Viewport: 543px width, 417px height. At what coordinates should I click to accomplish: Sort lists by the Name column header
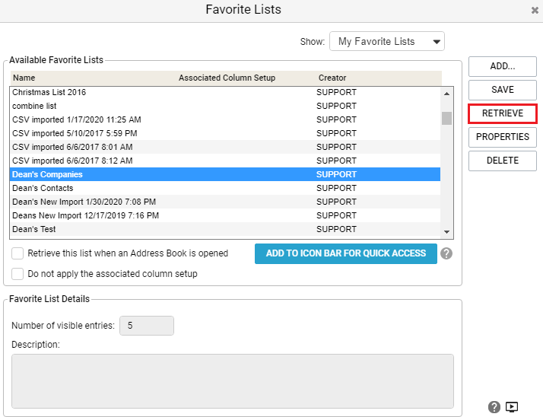coord(24,78)
